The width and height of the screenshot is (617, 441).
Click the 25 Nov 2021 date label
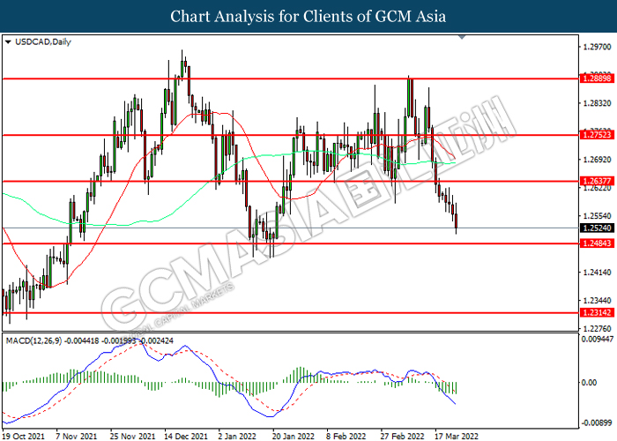click(x=132, y=437)
